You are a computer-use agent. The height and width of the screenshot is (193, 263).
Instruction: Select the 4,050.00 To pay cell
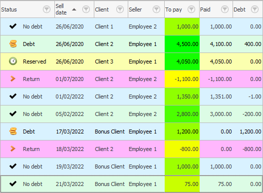coord(182,61)
